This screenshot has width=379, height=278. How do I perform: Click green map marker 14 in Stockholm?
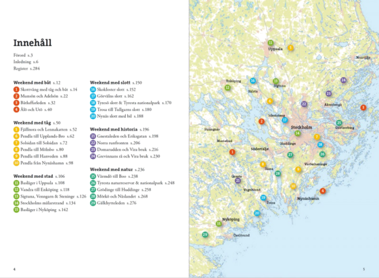(x=298, y=133)
